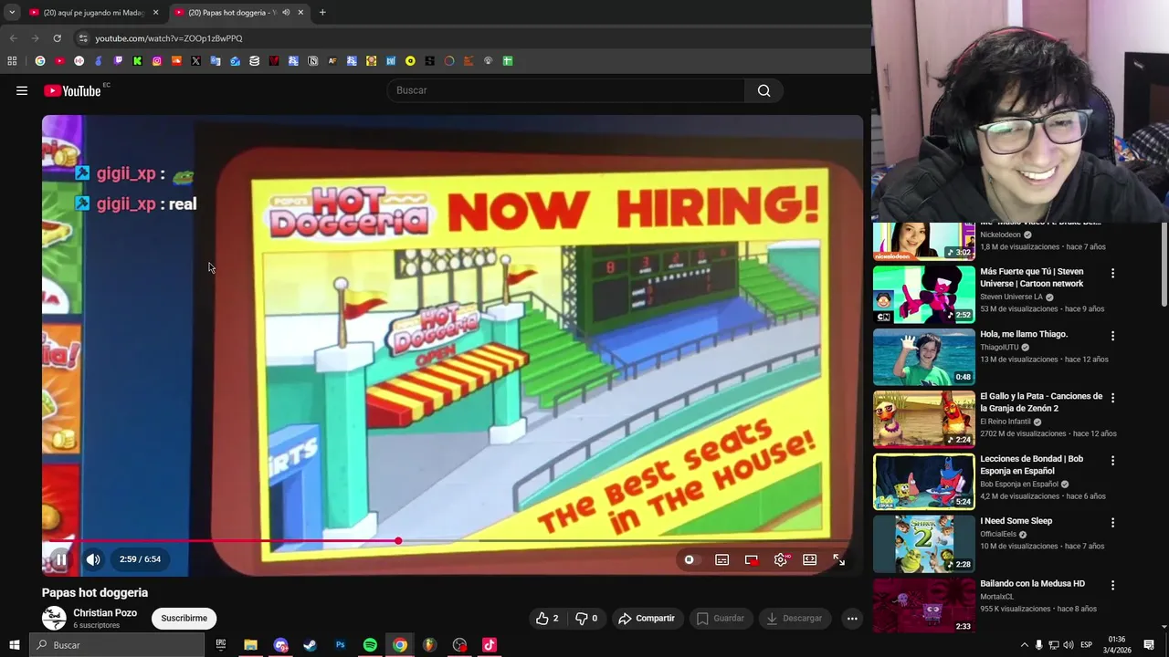Mute the video player volume
The height and width of the screenshot is (657, 1169).
point(93,559)
